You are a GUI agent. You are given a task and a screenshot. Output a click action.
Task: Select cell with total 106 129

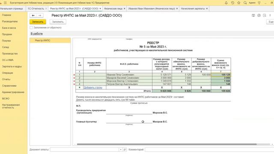[x=221, y=75]
